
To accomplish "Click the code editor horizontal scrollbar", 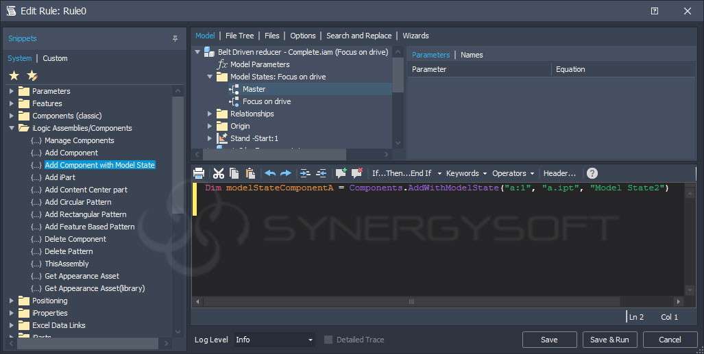I will pyautogui.click(x=411, y=301).
